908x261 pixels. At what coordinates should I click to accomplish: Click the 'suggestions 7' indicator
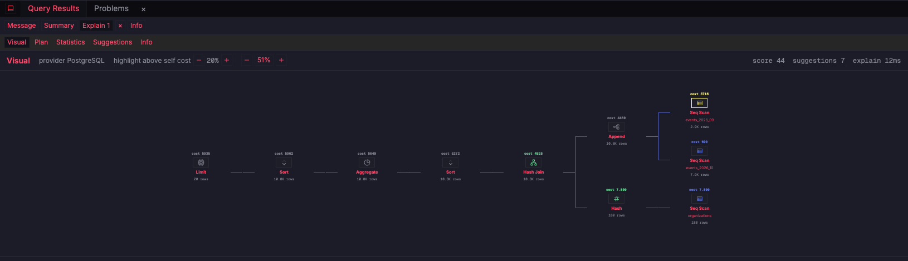819,61
